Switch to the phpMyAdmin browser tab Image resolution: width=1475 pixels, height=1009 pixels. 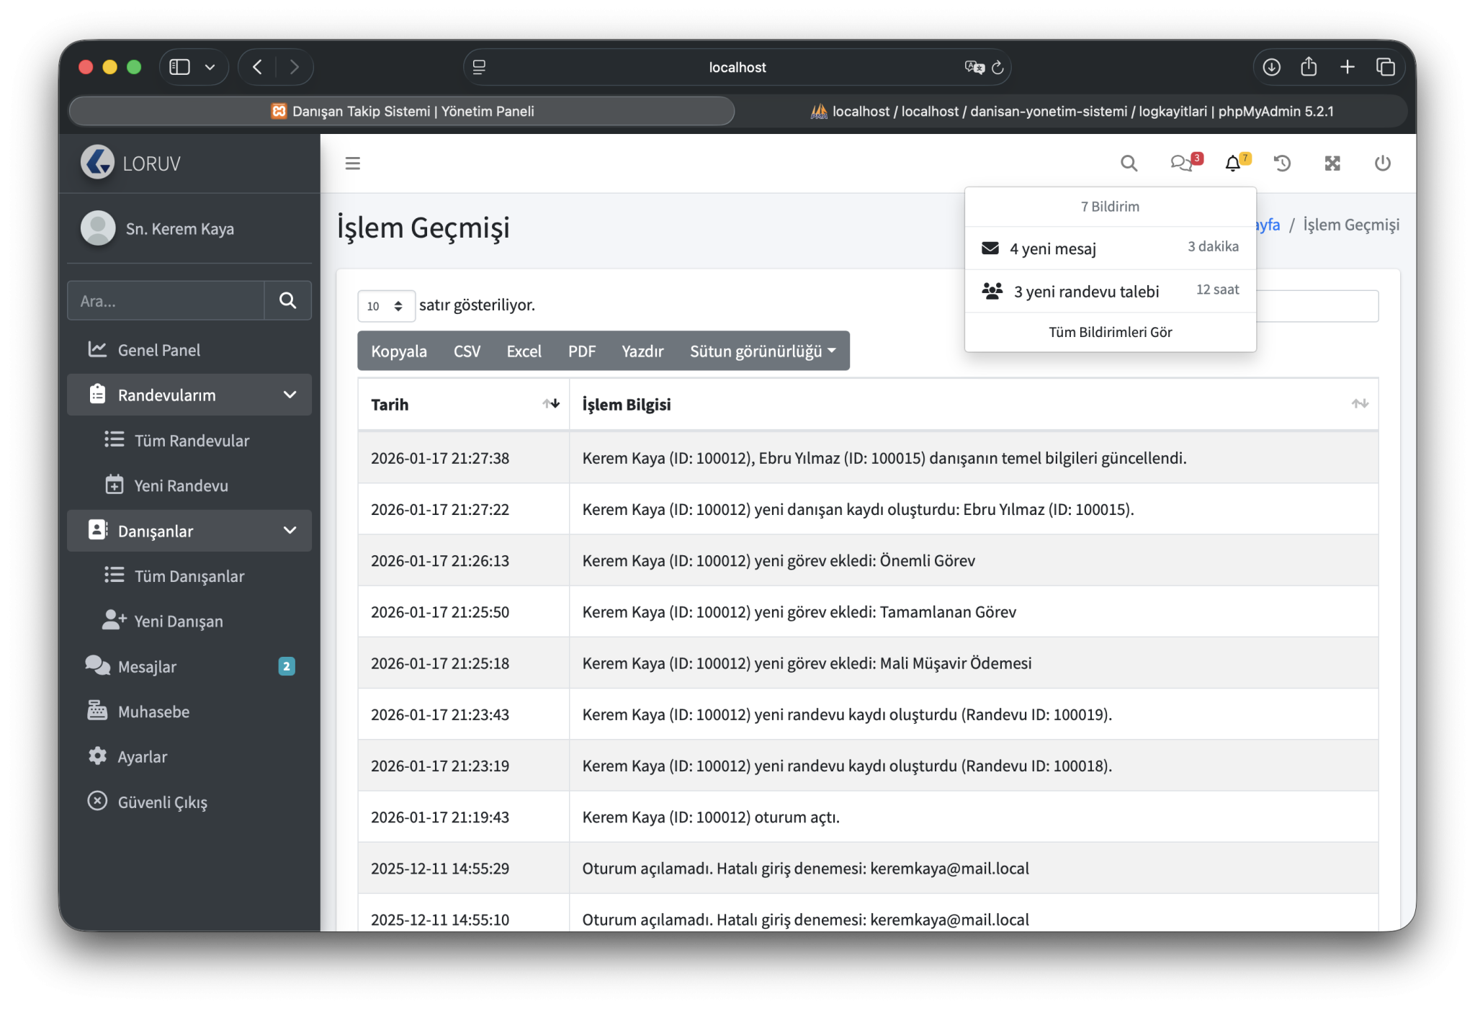tap(1072, 111)
